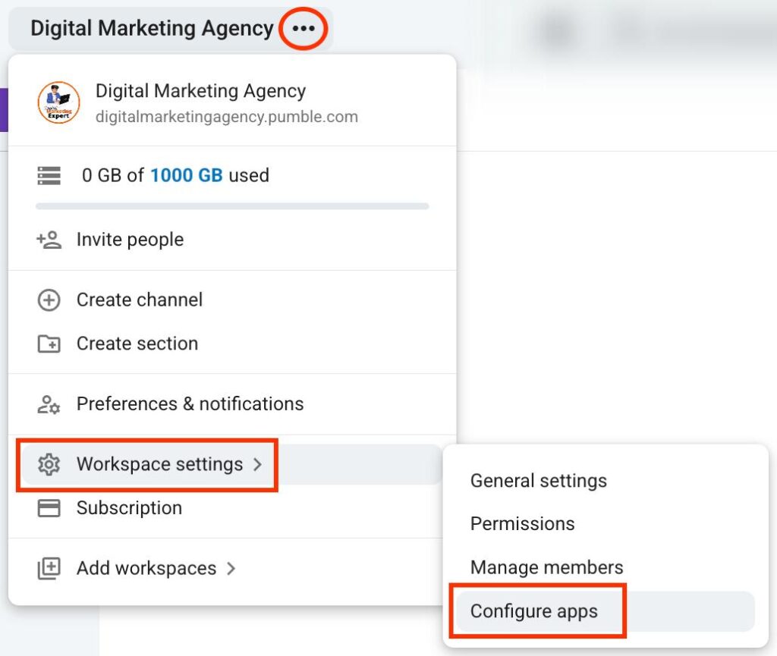777x656 pixels.
Task: Open the Subscription menu item
Action: point(232,508)
